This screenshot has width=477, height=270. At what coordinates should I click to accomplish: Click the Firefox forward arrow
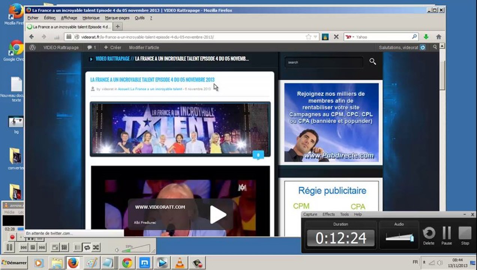point(44,37)
